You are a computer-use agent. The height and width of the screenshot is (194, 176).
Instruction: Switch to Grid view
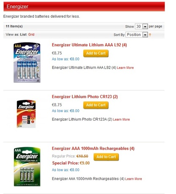click(x=31, y=35)
